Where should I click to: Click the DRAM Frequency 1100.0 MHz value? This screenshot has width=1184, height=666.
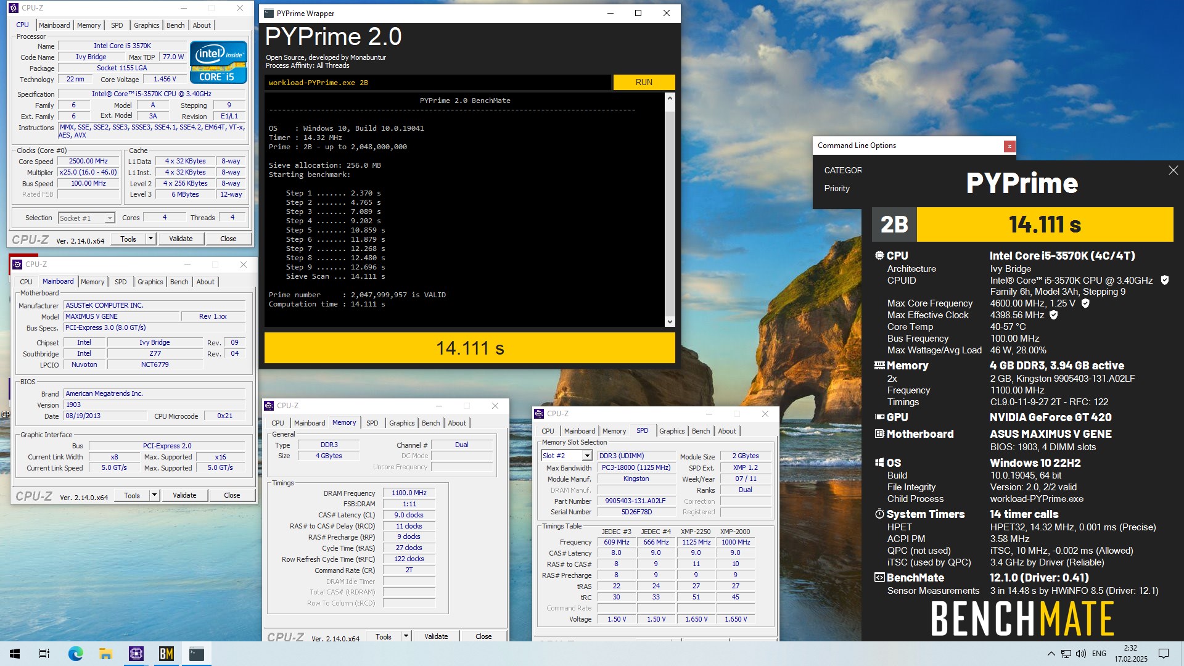click(409, 493)
